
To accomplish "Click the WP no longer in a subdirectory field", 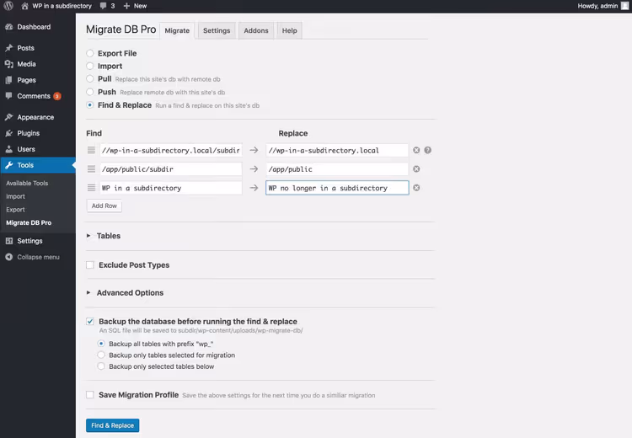I will pos(337,188).
